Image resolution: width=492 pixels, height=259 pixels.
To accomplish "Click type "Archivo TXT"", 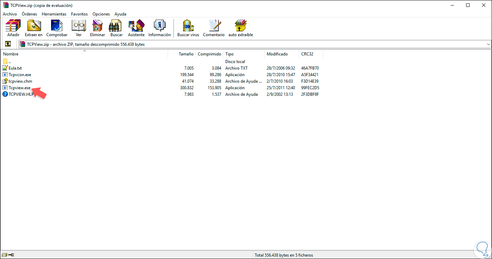I will [x=236, y=68].
